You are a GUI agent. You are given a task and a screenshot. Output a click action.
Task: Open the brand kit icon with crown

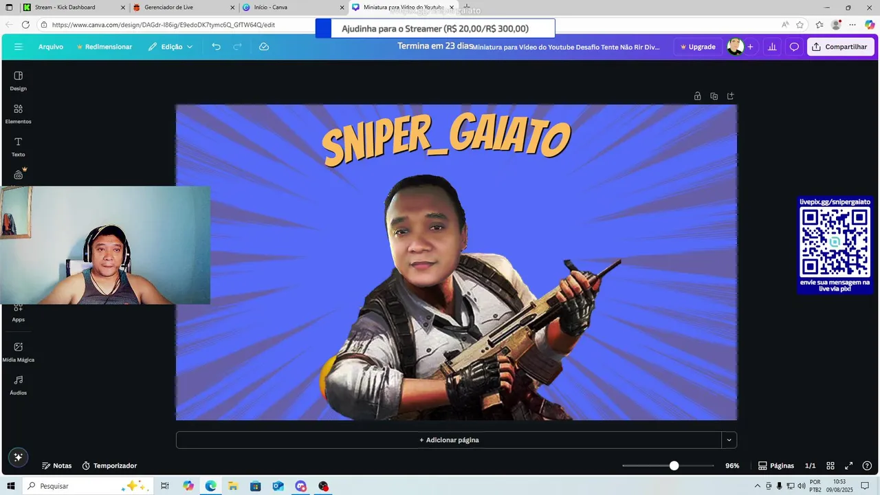[19, 174]
